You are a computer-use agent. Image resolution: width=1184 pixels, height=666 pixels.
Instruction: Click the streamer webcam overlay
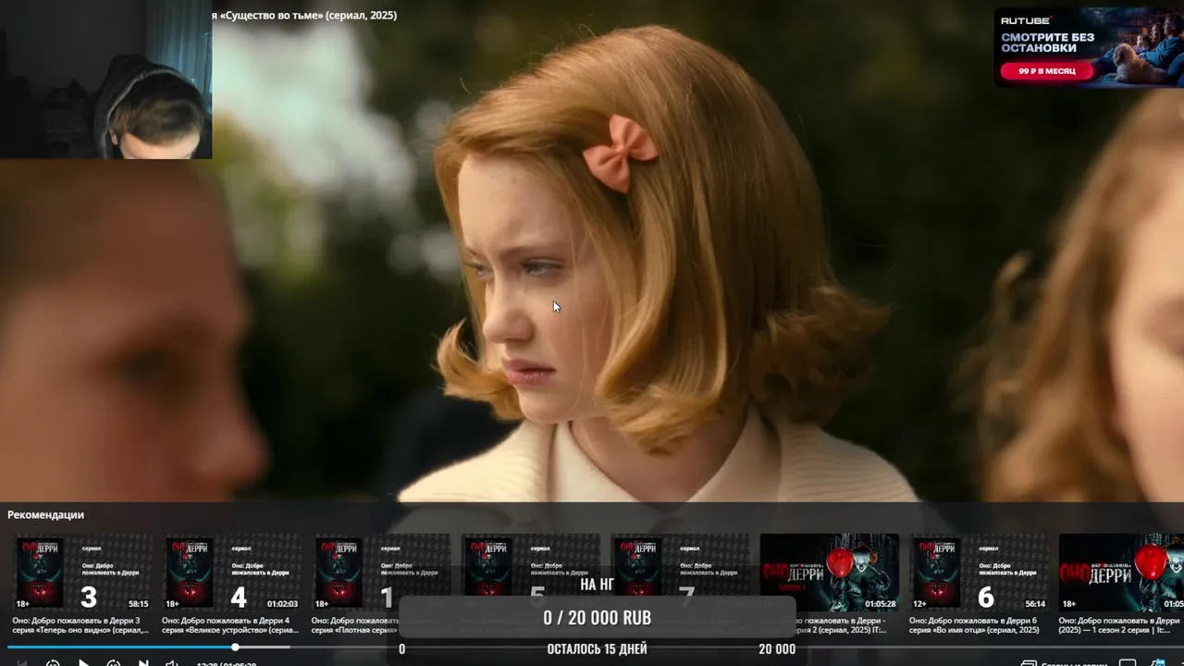tap(105, 80)
